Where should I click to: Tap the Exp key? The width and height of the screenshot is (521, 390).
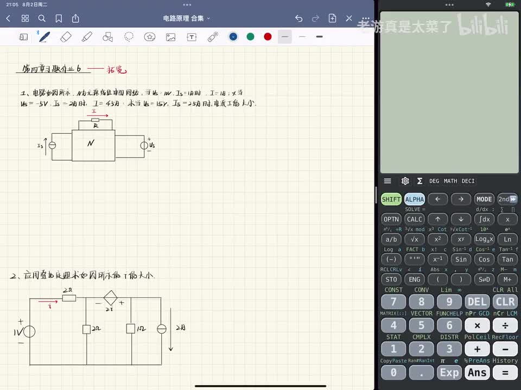pos(449,373)
